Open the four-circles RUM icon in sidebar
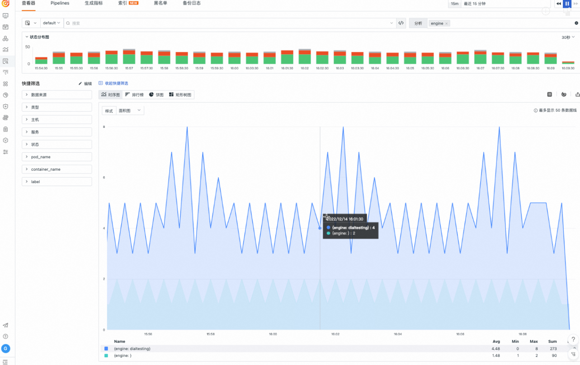 (5, 84)
